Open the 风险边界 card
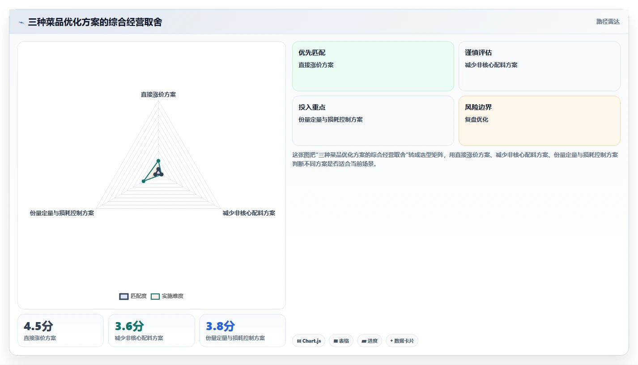This screenshot has width=638, height=365. click(540, 121)
